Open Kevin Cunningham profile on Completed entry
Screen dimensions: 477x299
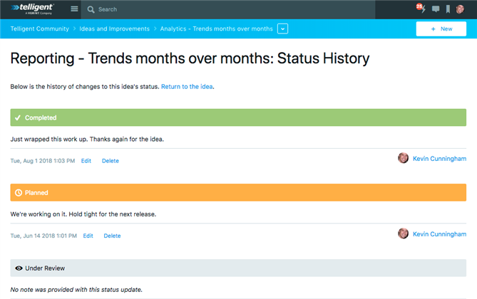439,159
